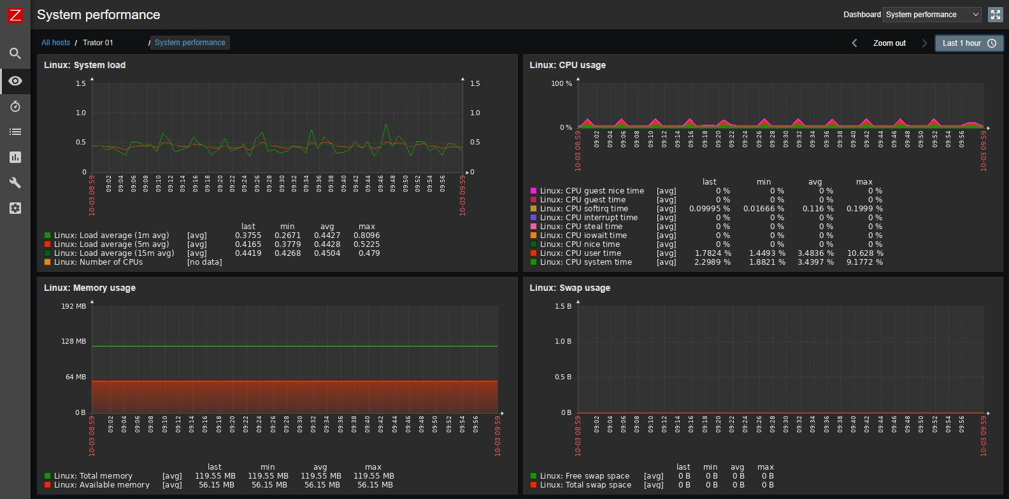This screenshot has width=1009, height=499.
Task: Click the CPU guest nice time swatch
Action: pyautogui.click(x=533, y=191)
